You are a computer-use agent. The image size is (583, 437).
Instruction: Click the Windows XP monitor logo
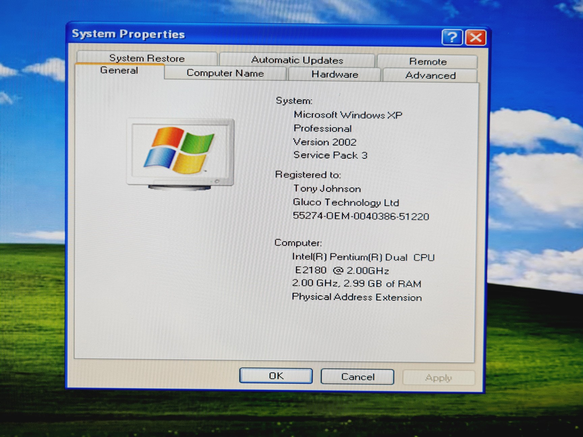point(181,154)
